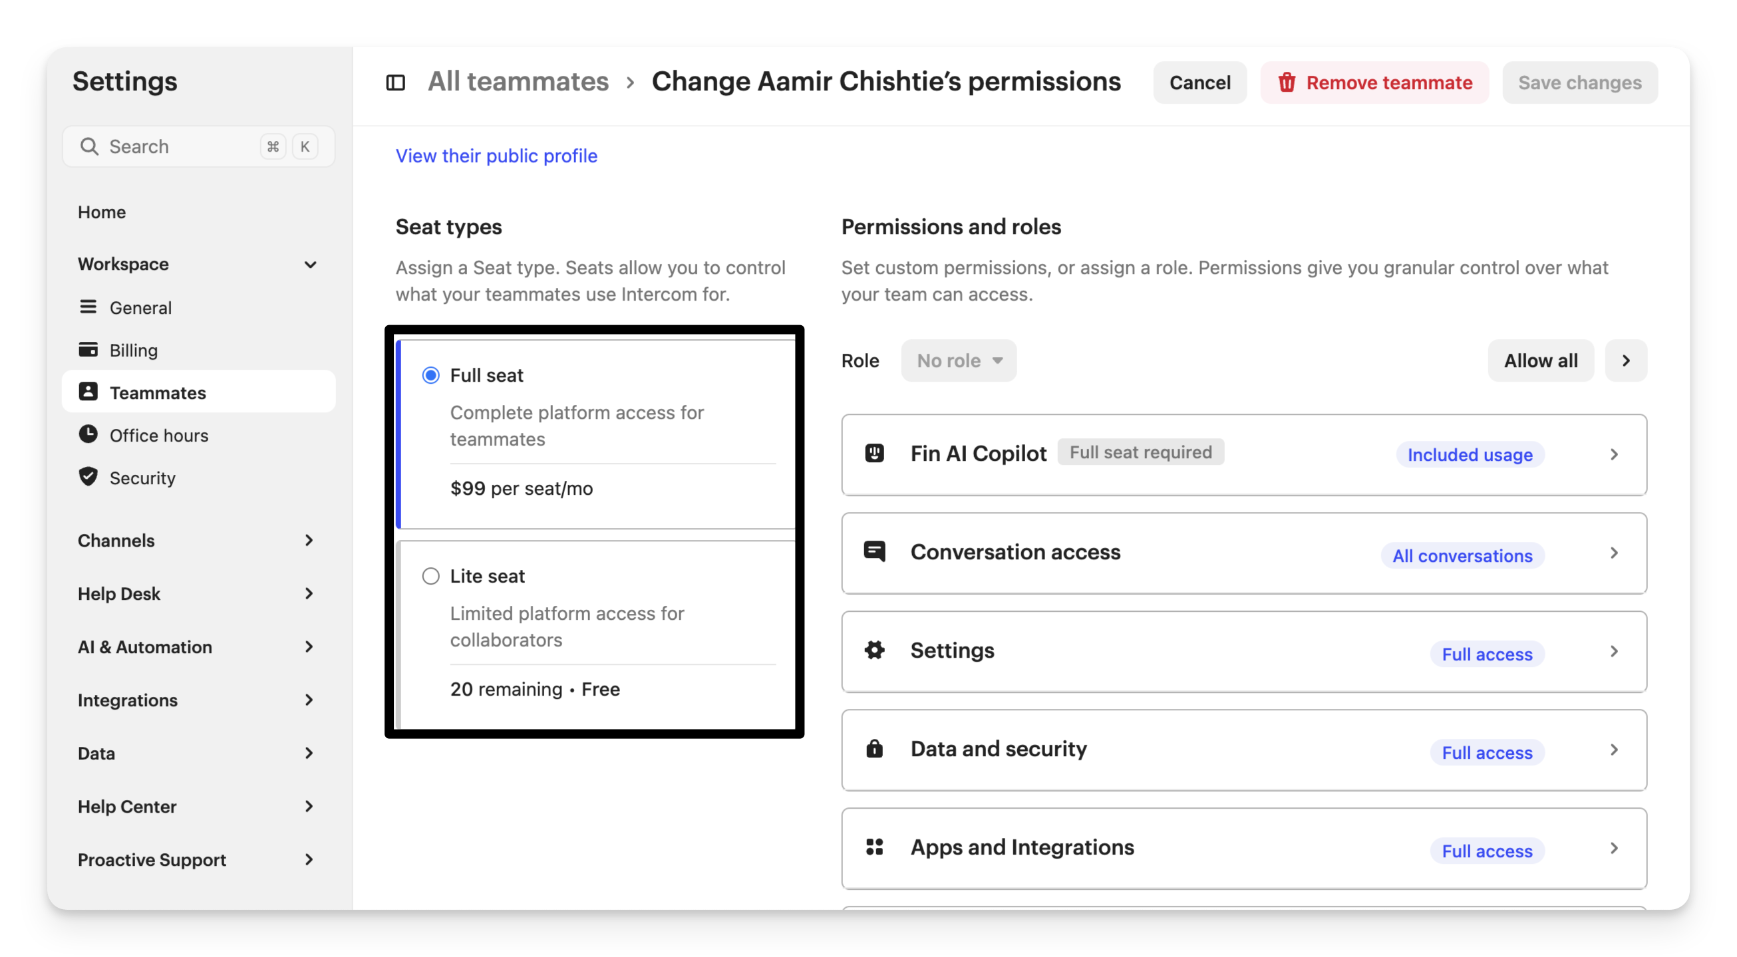
Task: Expand the Integrations section
Action: (309, 700)
